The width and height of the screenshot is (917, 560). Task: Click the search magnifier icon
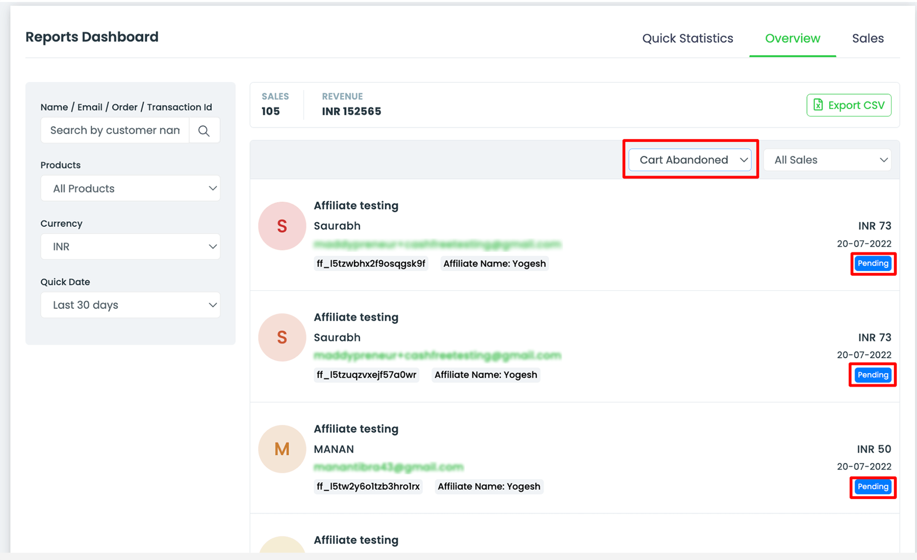tap(204, 131)
